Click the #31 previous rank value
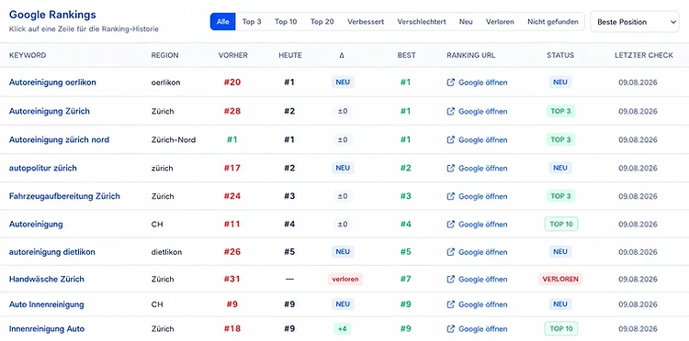 point(232,280)
